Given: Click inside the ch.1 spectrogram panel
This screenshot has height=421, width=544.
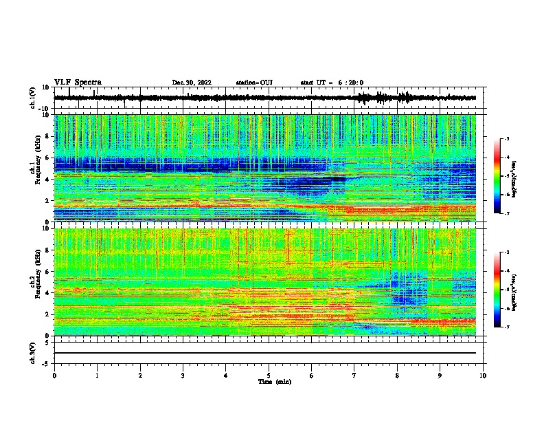Looking at the screenshot, I should coord(265,168).
